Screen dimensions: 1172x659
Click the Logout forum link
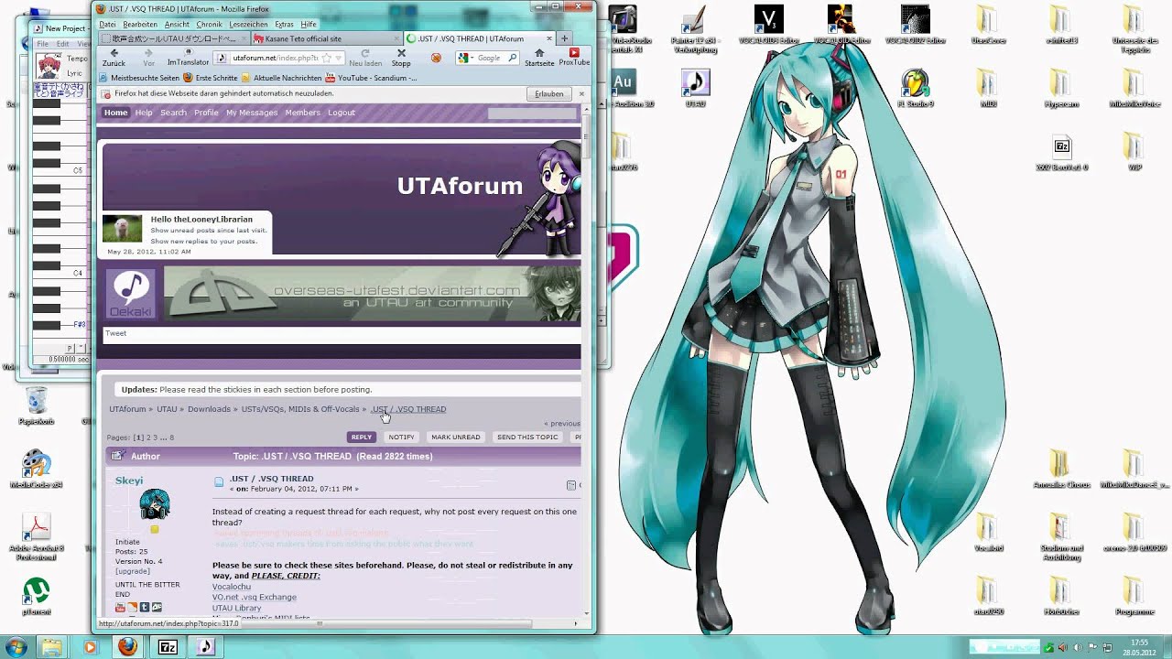click(342, 113)
